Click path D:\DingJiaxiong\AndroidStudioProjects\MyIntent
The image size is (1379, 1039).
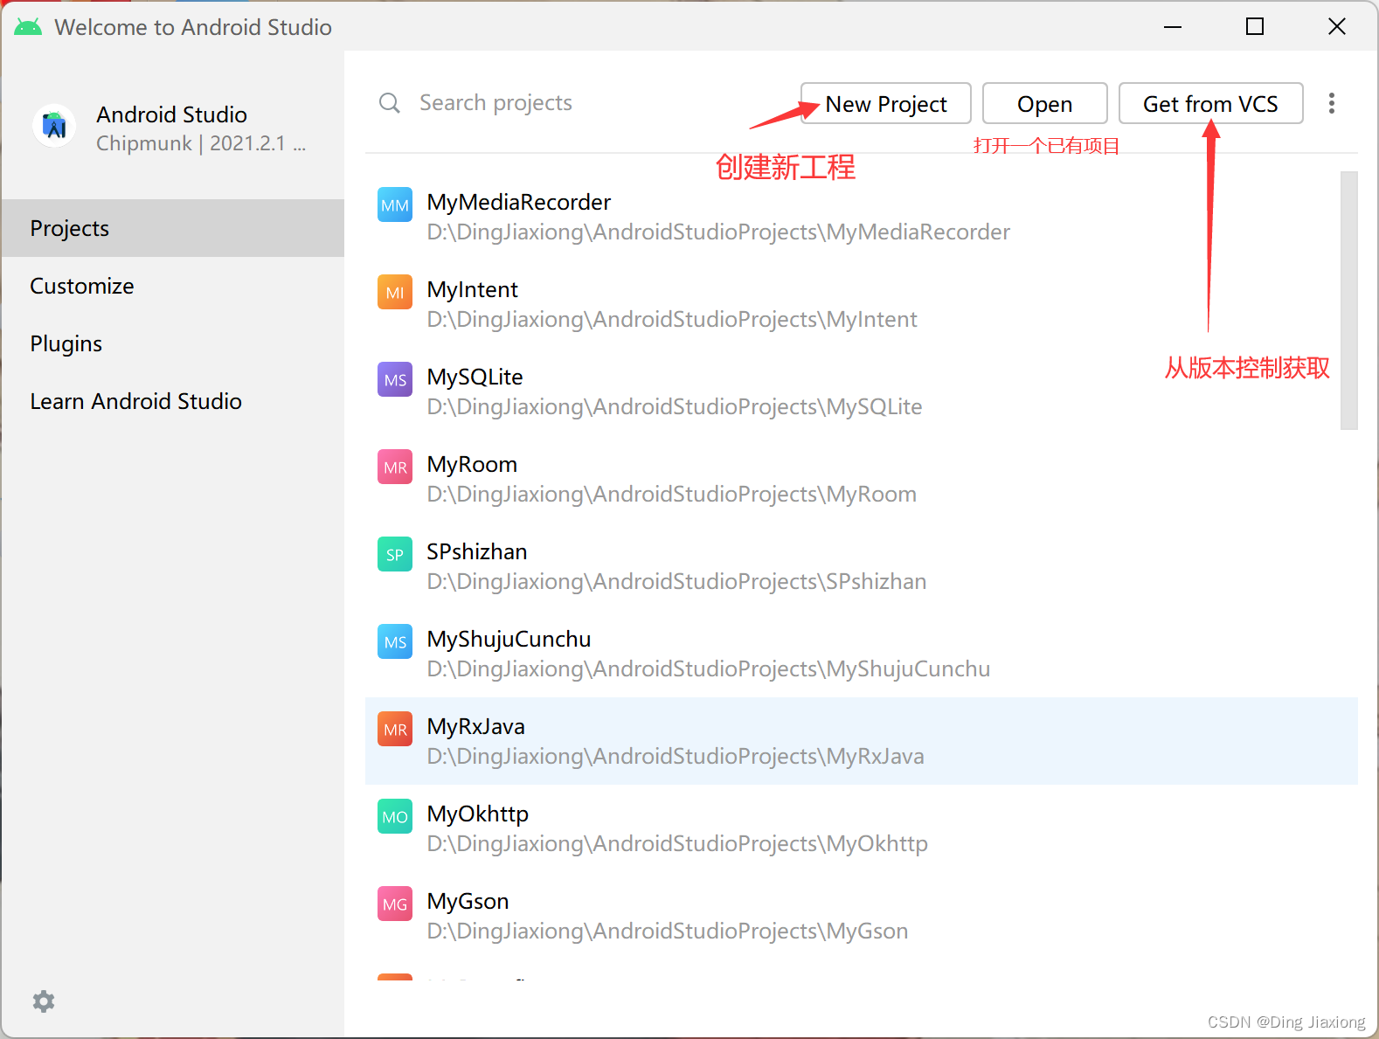coord(672,319)
